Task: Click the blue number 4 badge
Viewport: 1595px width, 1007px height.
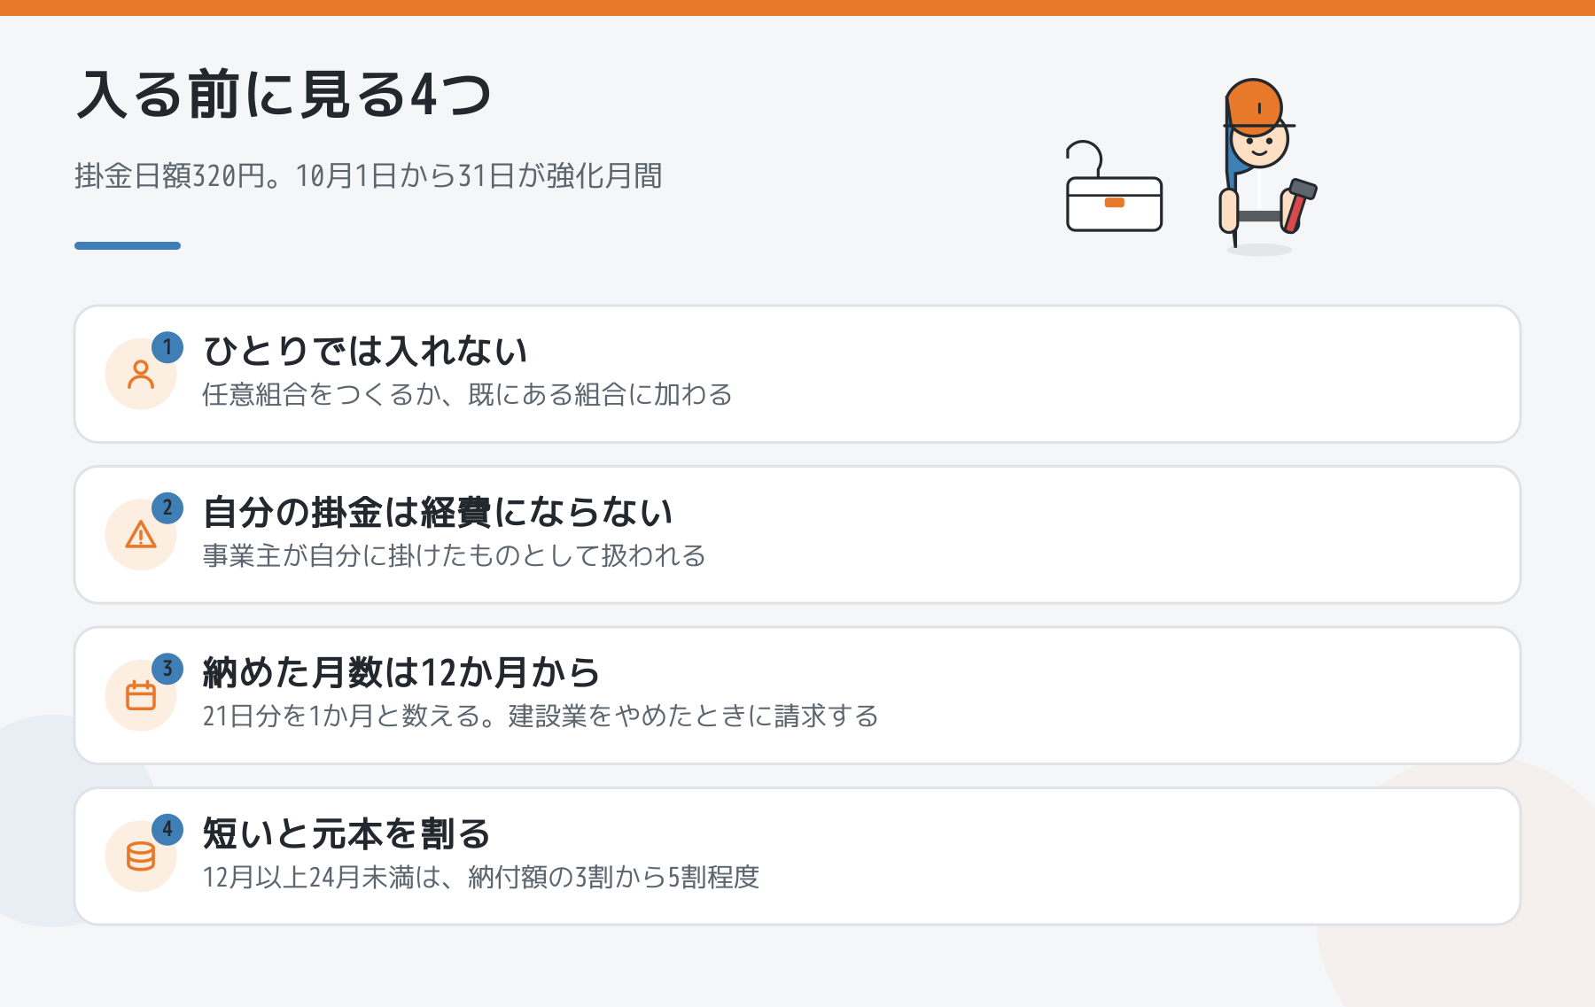Action: pyautogui.click(x=167, y=830)
